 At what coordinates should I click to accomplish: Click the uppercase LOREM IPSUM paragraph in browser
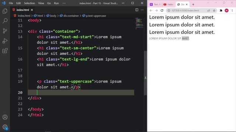[169, 38]
